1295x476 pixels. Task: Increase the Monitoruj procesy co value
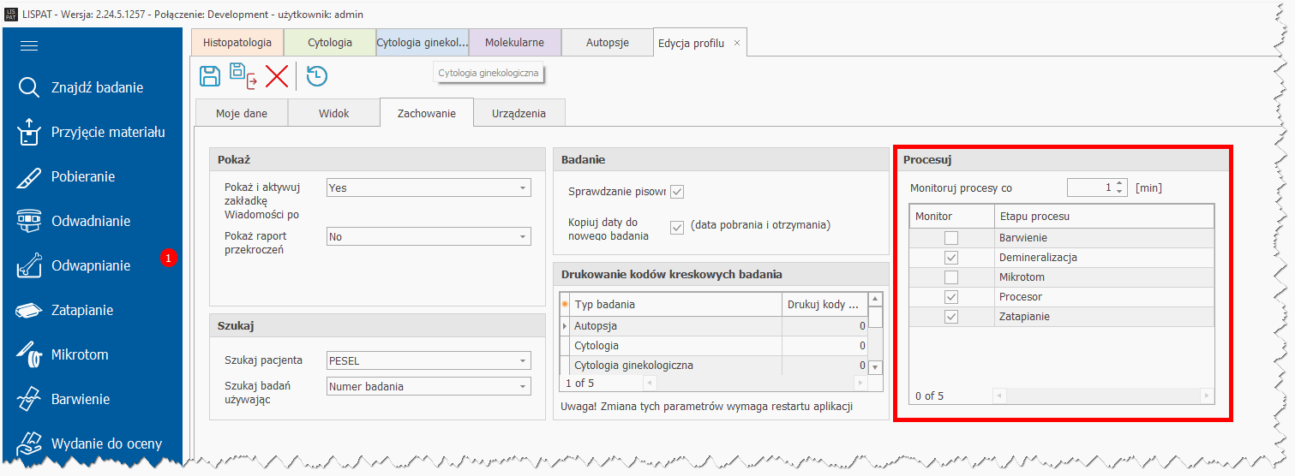1119,183
